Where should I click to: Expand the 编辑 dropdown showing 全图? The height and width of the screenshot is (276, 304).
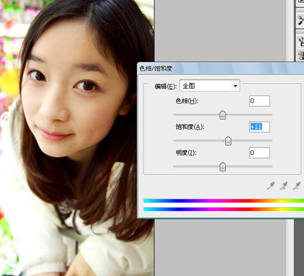(210, 85)
